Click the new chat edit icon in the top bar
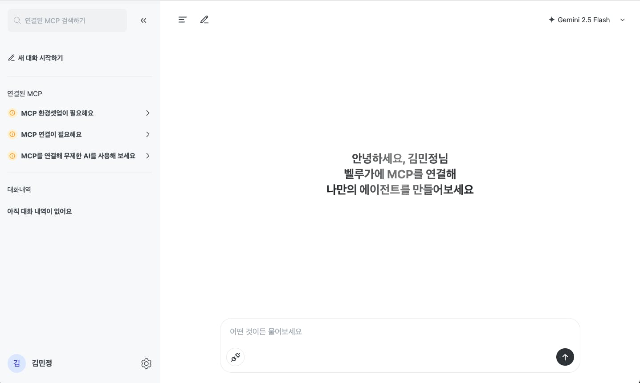Viewport: 640px width, 383px height. click(204, 20)
